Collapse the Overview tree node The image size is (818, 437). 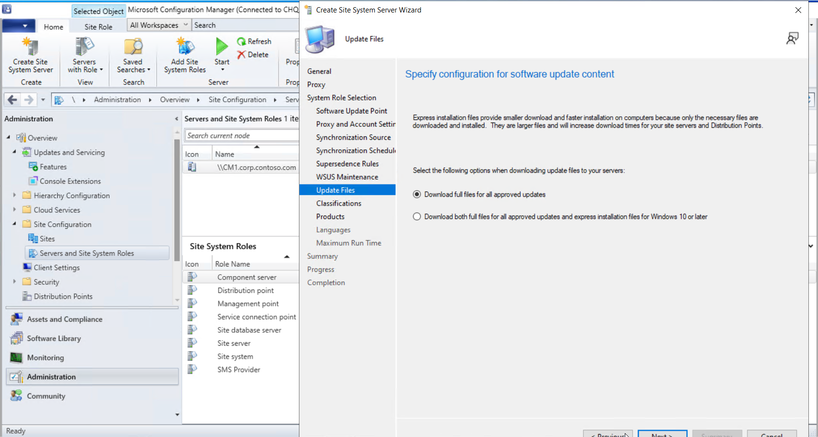tap(8, 137)
